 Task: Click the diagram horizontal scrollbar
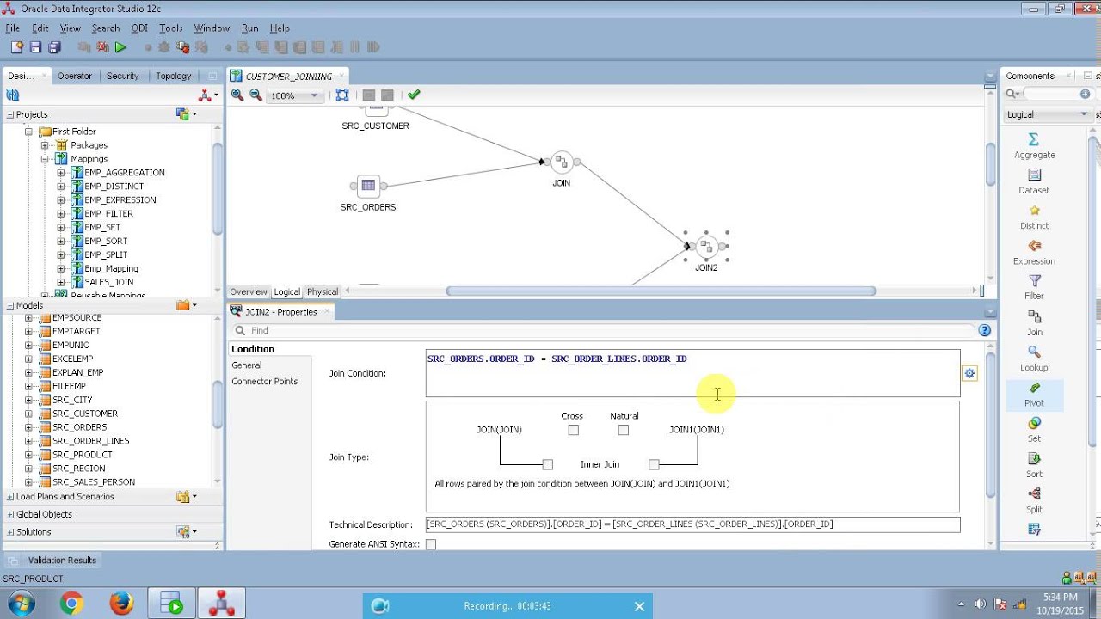coord(661,291)
